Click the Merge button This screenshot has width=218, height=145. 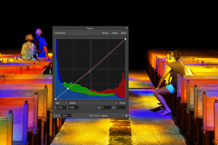click(x=105, y=33)
